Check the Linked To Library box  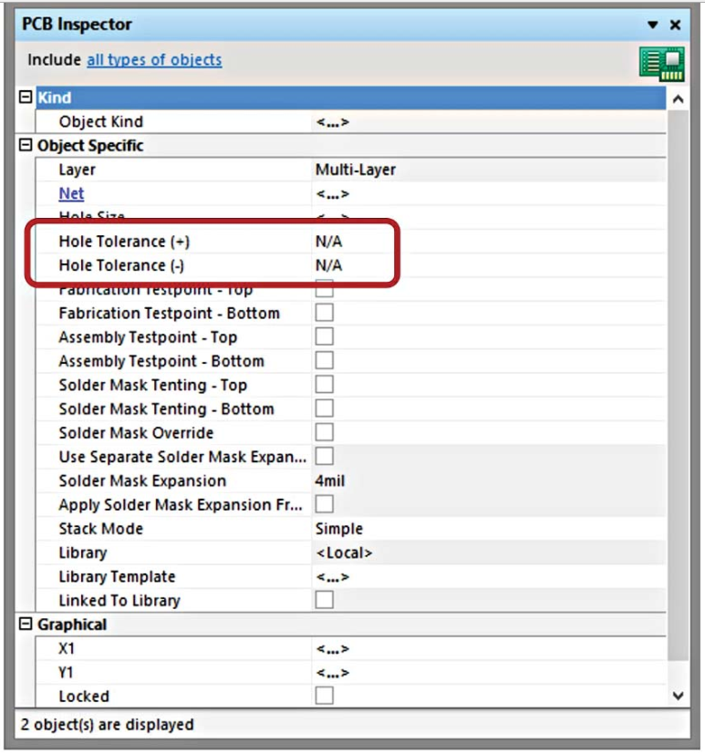pyautogui.click(x=325, y=600)
